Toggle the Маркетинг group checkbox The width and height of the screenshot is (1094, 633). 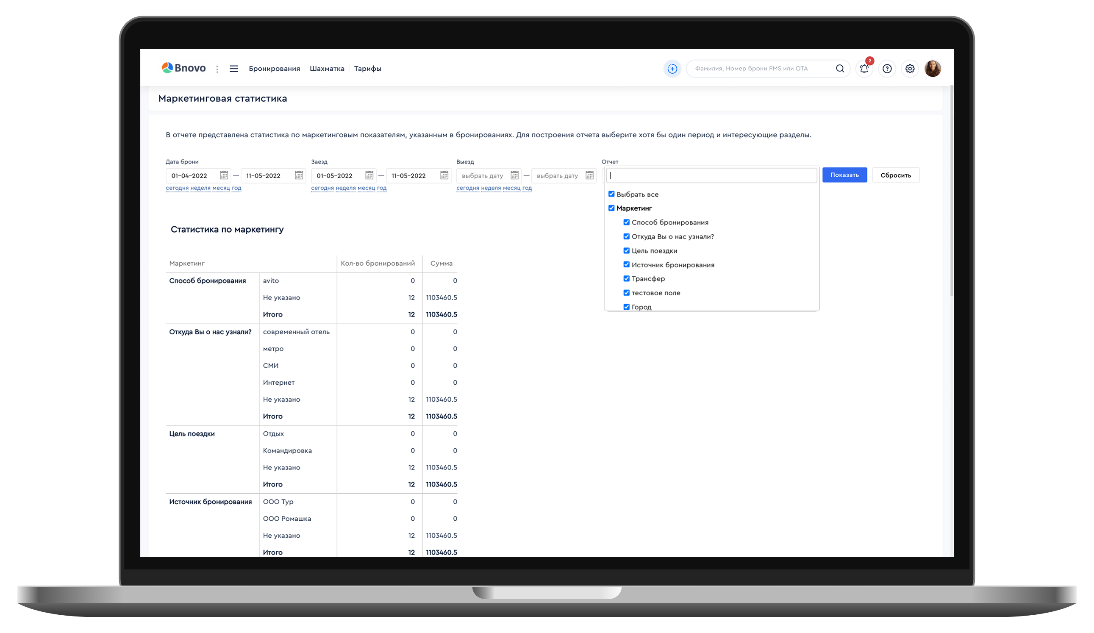click(x=611, y=208)
